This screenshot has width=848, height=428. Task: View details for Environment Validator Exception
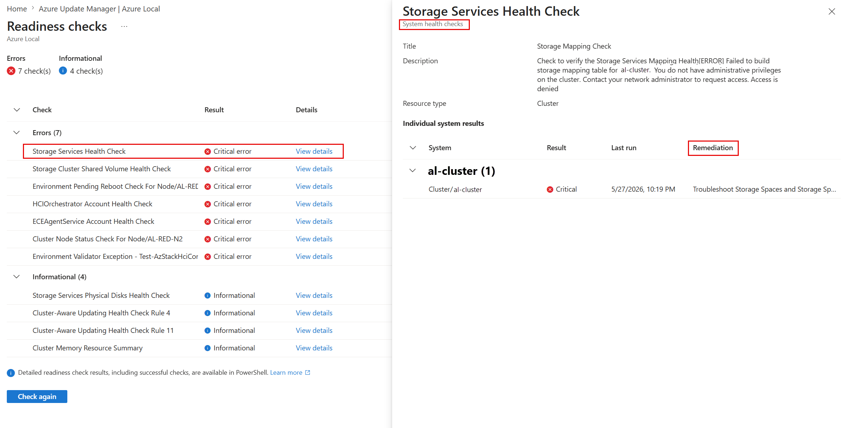(x=314, y=256)
